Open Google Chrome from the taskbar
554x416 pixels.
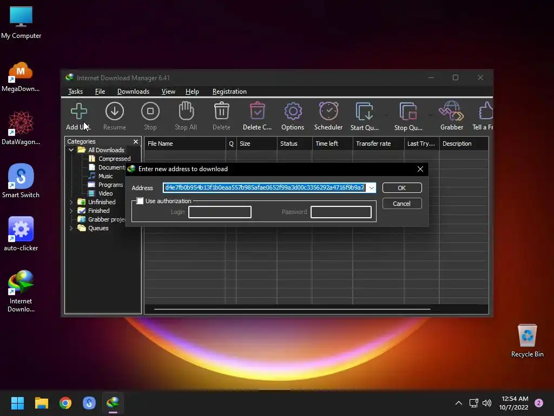pos(65,403)
